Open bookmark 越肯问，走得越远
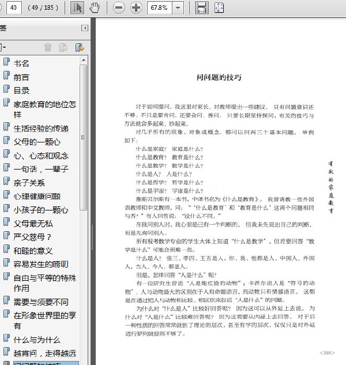This screenshot has width=346, height=365. coord(45,353)
